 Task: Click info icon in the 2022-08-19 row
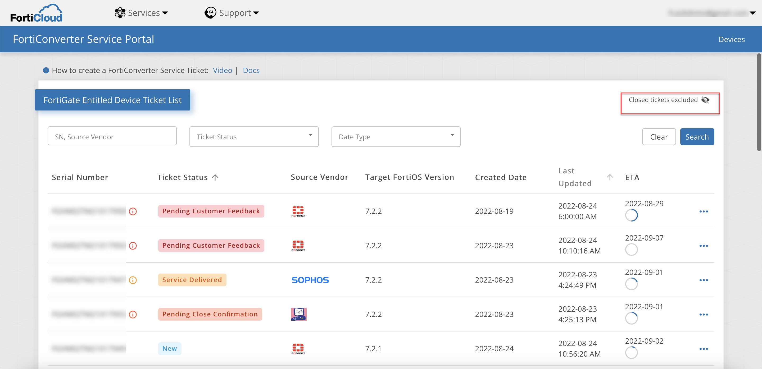click(133, 211)
